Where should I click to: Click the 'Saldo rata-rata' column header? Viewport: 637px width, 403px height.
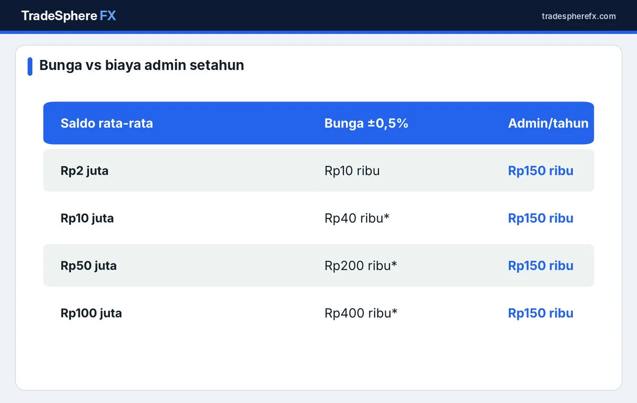point(107,123)
